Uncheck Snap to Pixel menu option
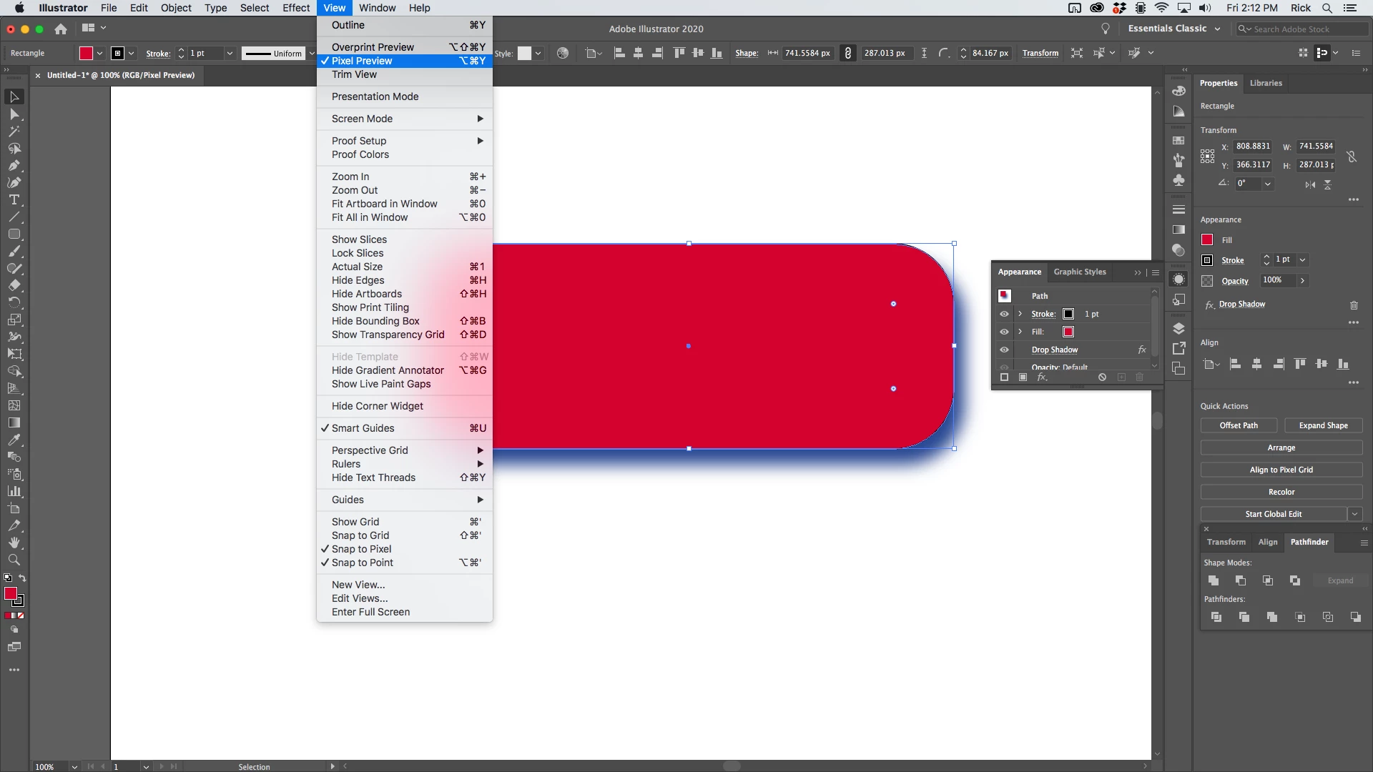 point(361,549)
